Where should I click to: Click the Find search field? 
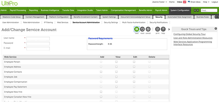click(209, 10)
